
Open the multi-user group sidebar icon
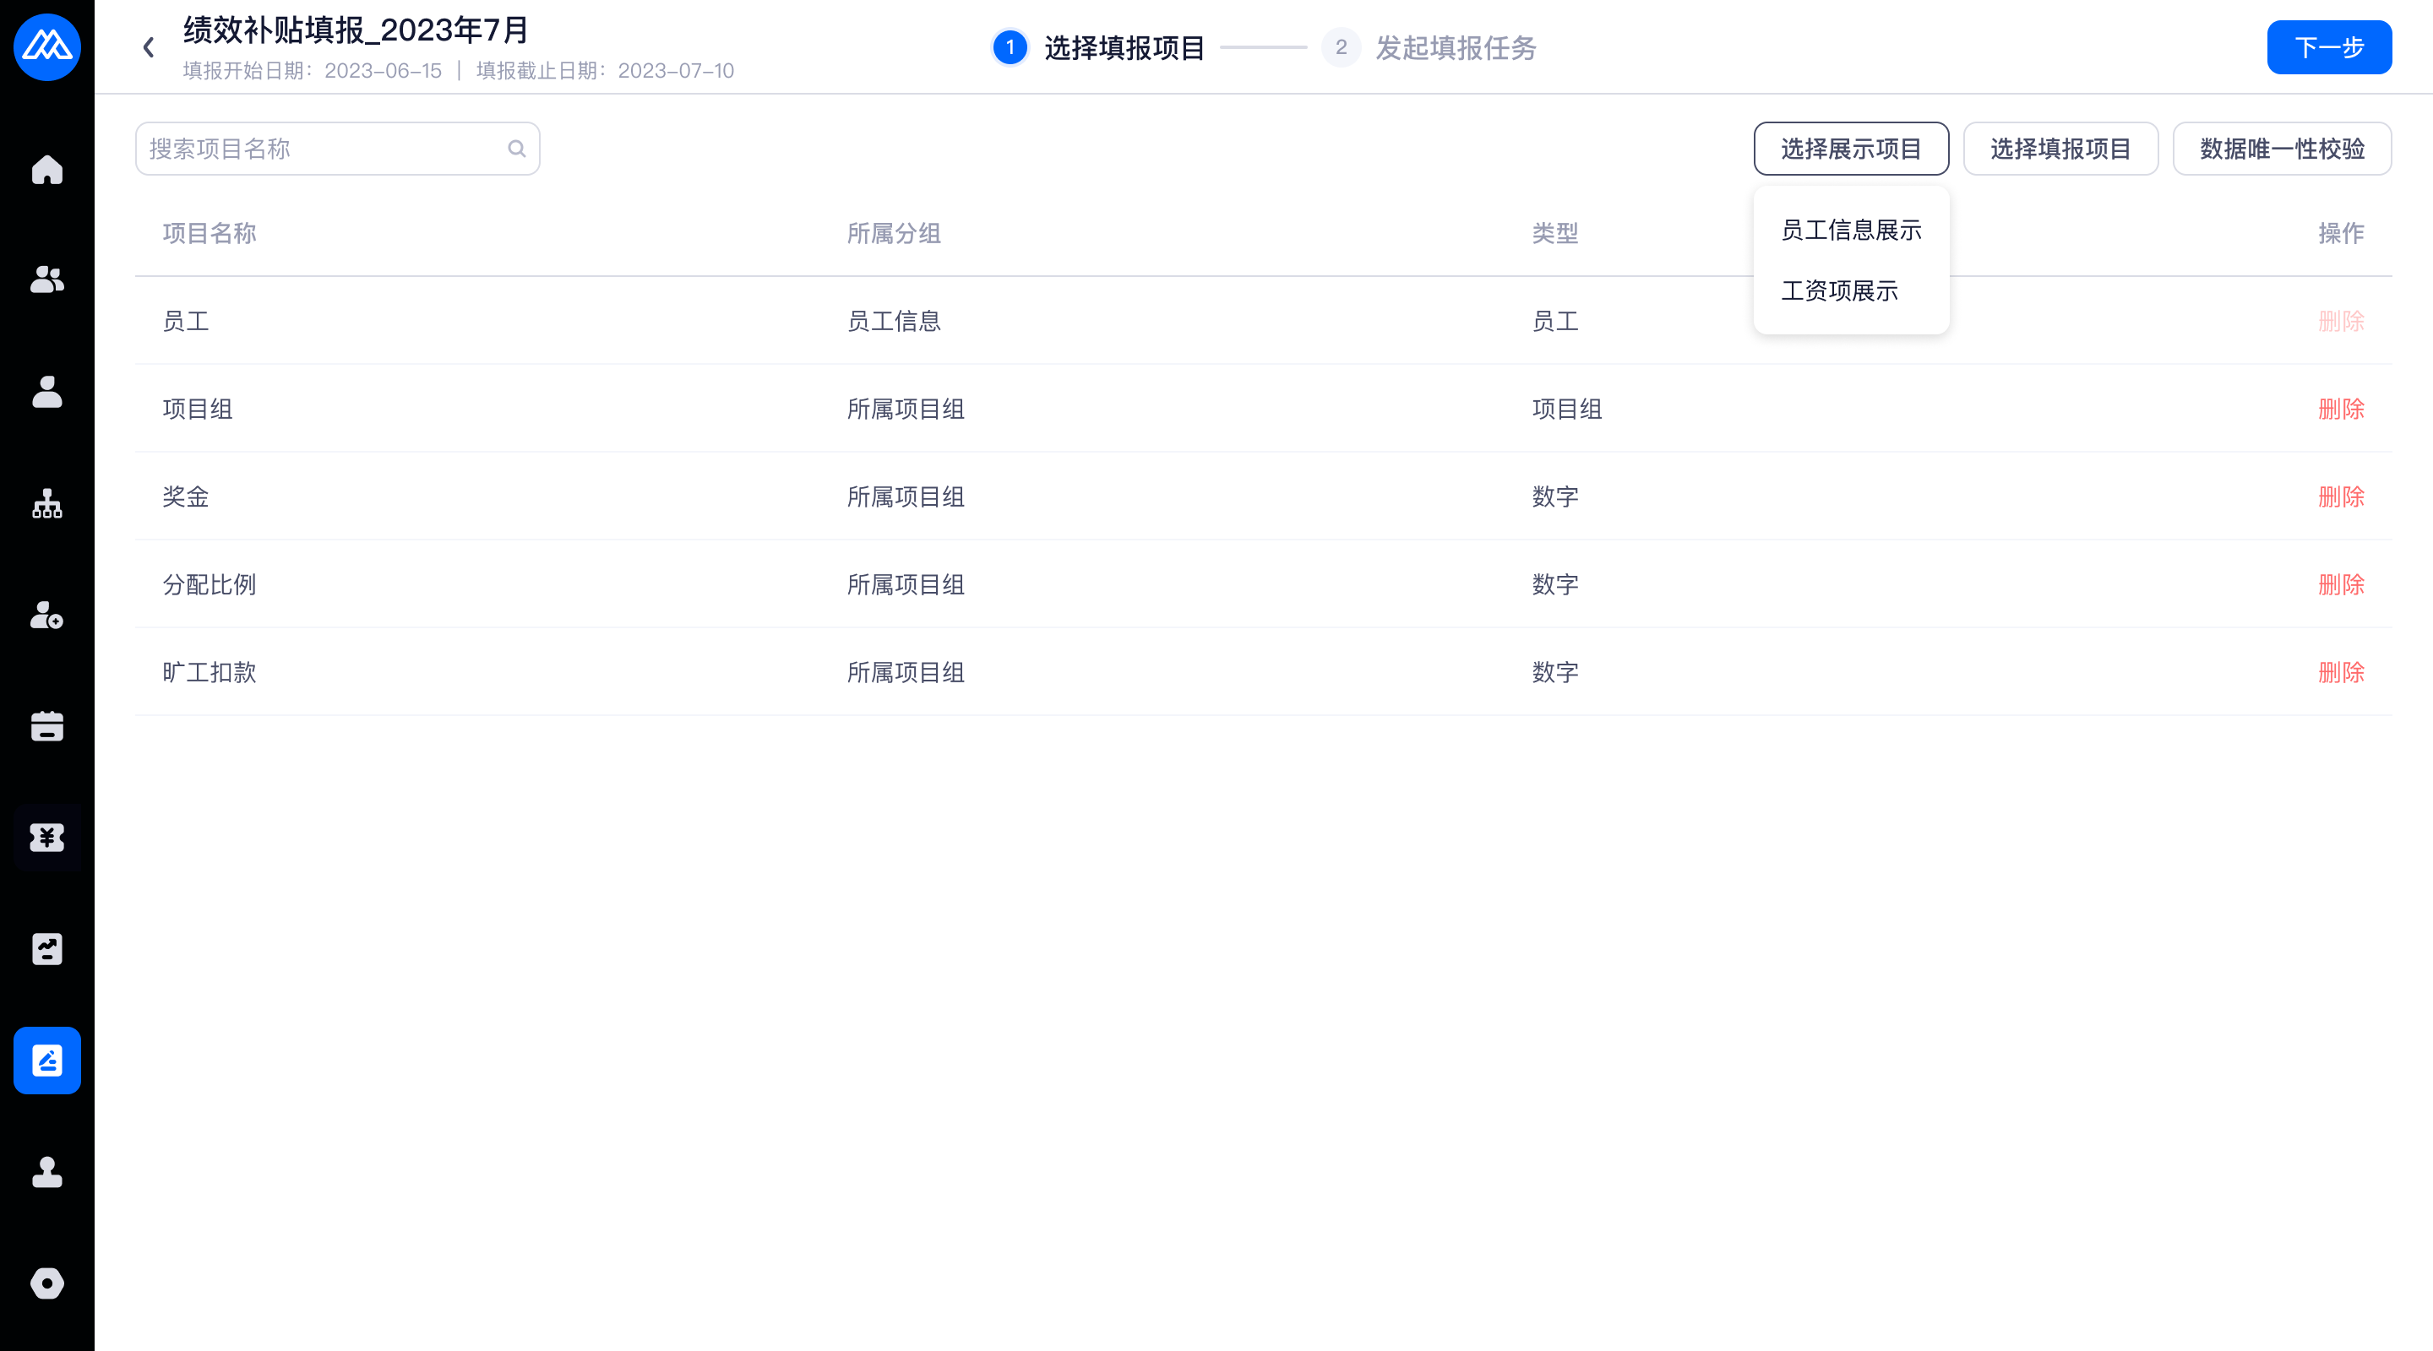pos(47,279)
